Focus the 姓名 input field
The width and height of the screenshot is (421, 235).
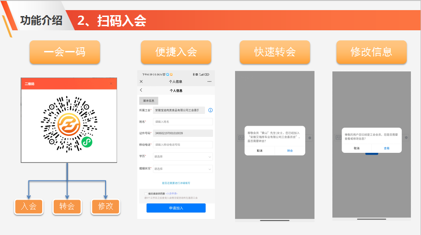(x=183, y=122)
